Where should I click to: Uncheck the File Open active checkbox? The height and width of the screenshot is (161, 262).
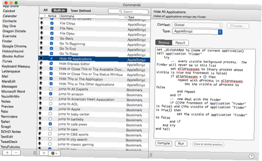[x=52, y=33]
